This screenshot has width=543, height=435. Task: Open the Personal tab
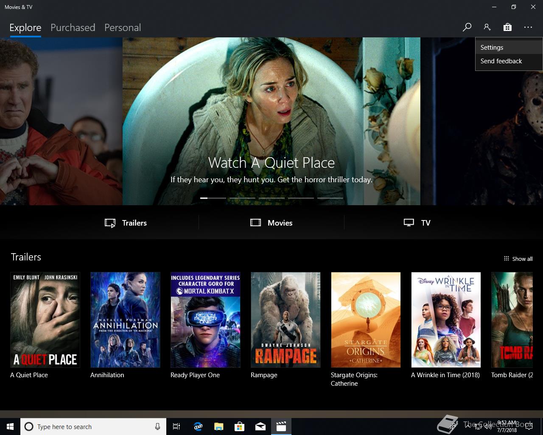123,28
